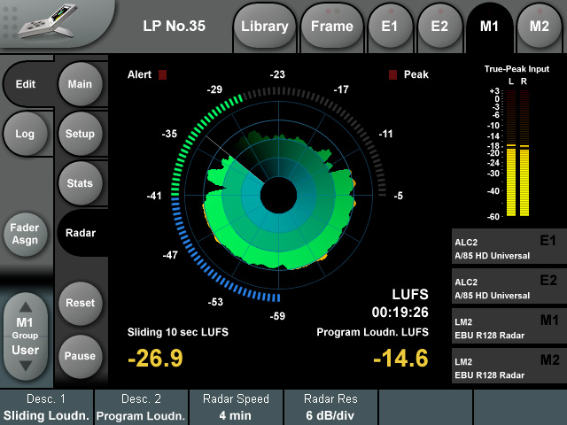Show the Stats page
567x425 pixels.
coord(81,183)
